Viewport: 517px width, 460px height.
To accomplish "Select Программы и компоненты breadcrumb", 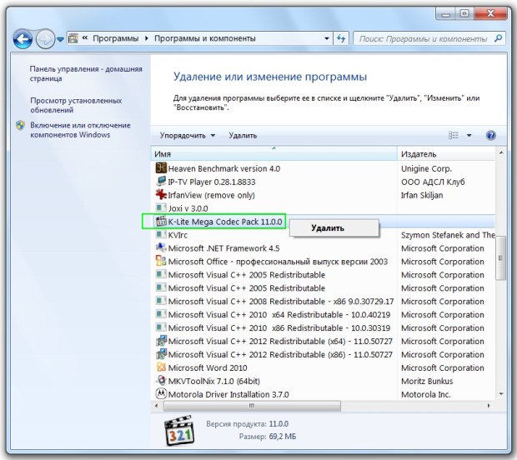I will pyautogui.click(x=205, y=38).
